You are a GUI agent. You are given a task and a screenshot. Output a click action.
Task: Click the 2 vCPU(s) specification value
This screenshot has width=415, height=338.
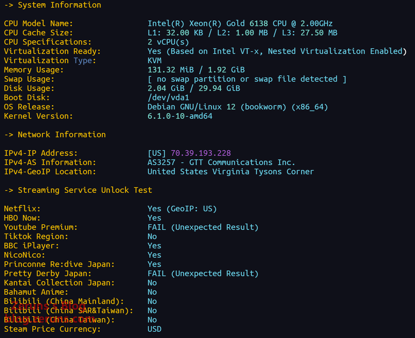click(x=168, y=42)
